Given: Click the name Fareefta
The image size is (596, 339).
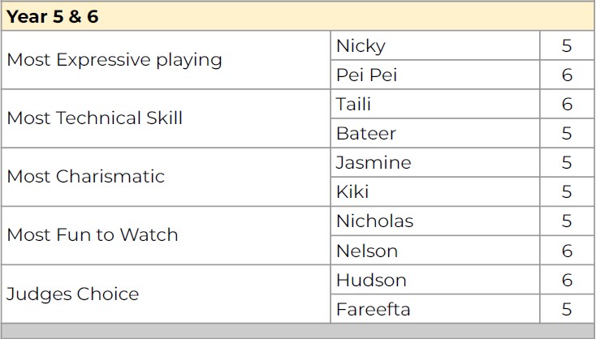Looking at the screenshot, I should click(x=374, y=309).
